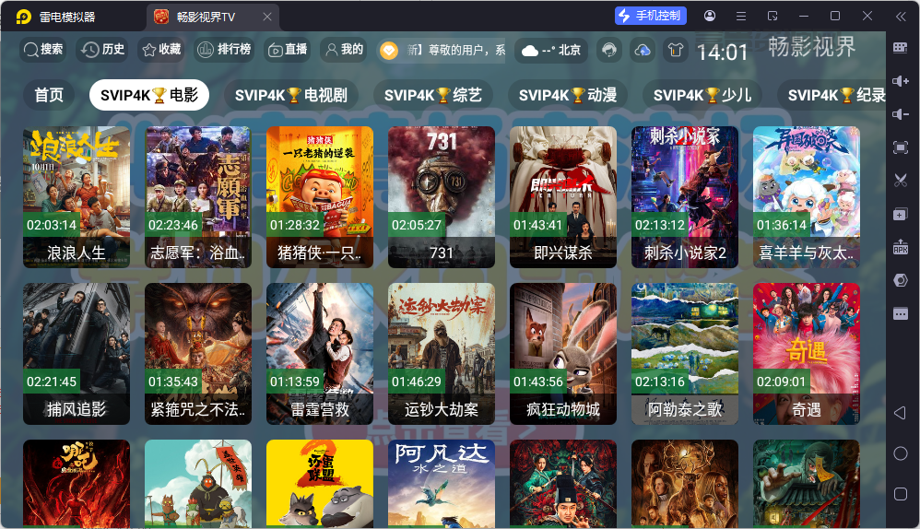Click the orange VIP badge icon

tap(388, 51)
